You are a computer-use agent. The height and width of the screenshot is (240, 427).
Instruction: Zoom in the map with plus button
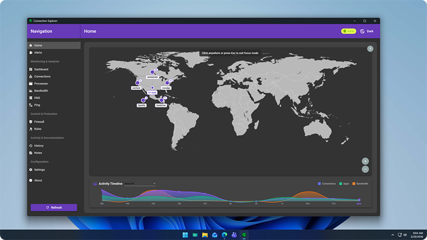[x=365, y=161]
